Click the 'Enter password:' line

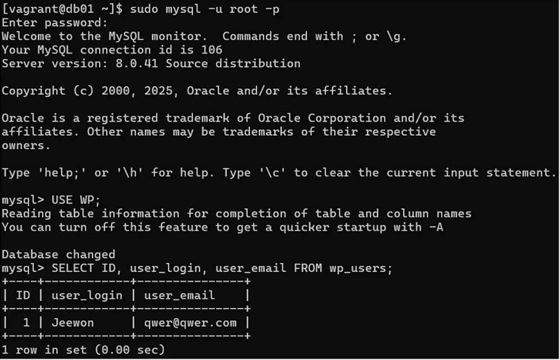[x=54, y=22]
